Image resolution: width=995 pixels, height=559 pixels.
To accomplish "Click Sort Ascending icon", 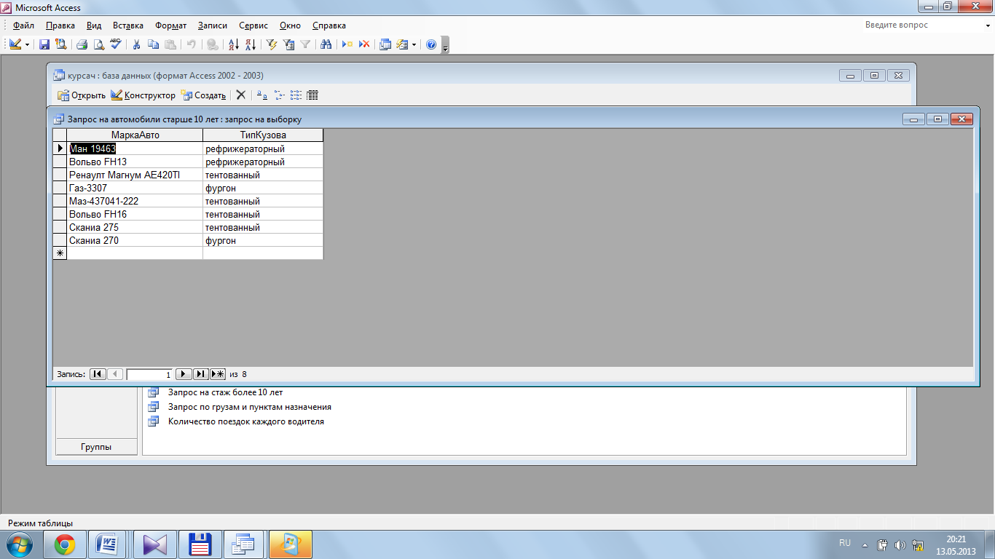I will (234, 44).
